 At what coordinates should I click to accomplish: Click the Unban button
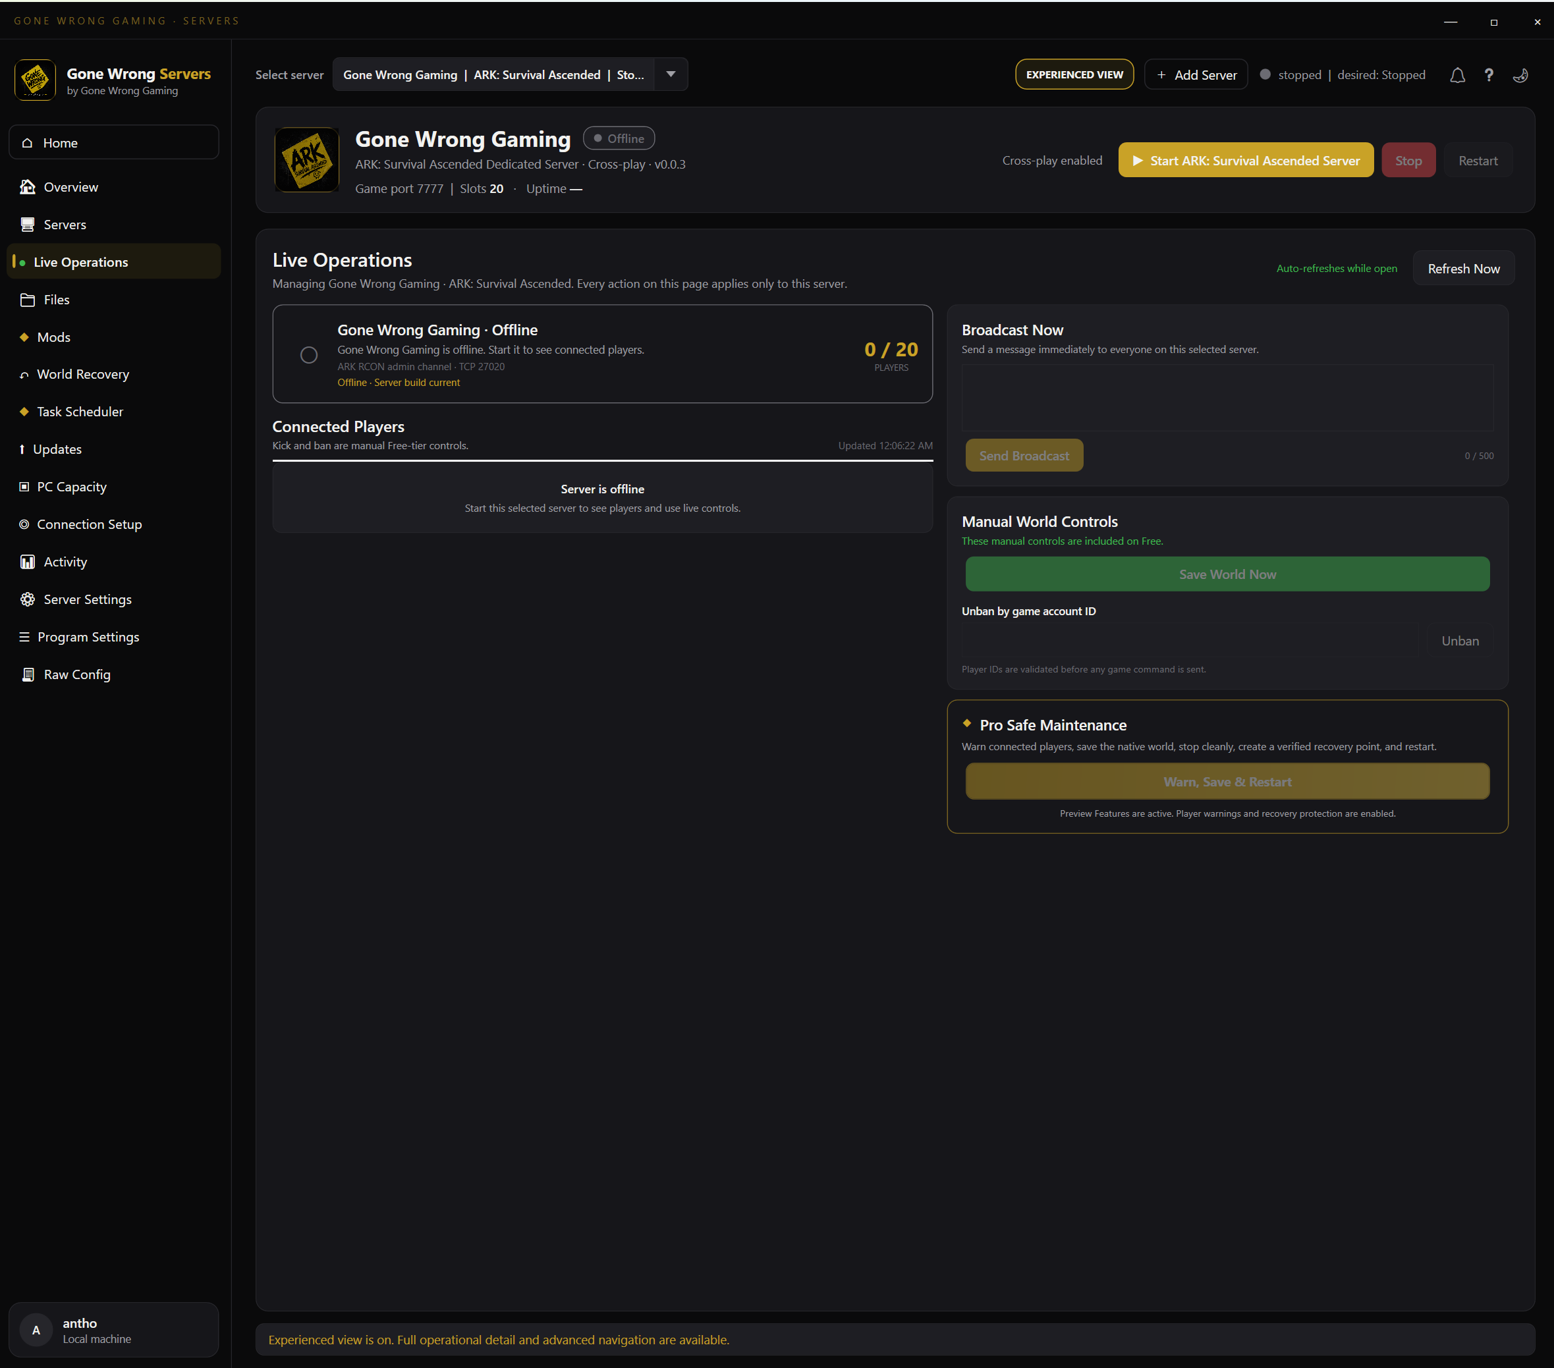click(x=1460, y=641)
